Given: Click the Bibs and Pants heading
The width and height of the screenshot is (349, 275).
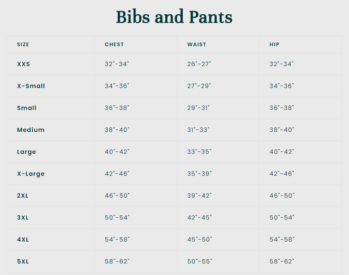Looking at the screenshot, I should pos(174,17).
